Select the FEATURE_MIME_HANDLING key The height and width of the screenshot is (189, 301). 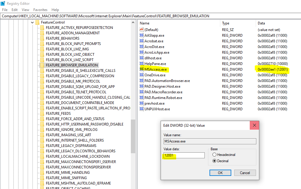(x=68, y=173)
